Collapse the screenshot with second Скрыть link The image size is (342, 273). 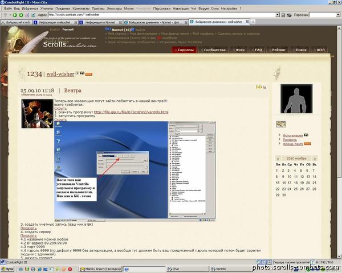(60, 119)
